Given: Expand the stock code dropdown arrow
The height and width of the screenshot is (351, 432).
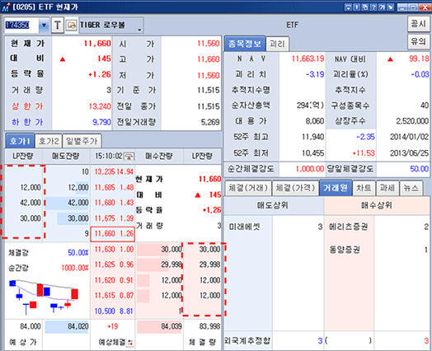Looking at the screenshot, I should click(44, 26).
